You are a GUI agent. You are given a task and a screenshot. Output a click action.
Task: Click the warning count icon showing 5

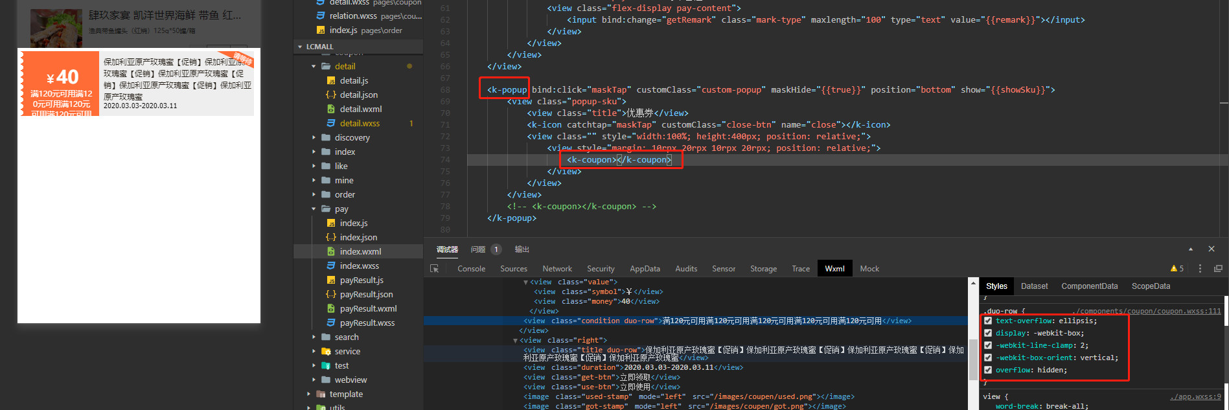pyautogui.click(x=1177, y=269)
